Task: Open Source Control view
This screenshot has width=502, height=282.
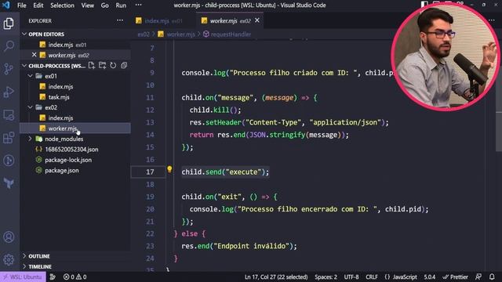Action: [9, 69]
